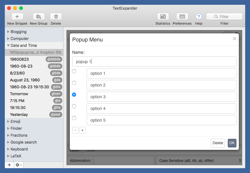Select the Tomorrow snippet in list
This screenshot has width=250, height=173.
19,94
